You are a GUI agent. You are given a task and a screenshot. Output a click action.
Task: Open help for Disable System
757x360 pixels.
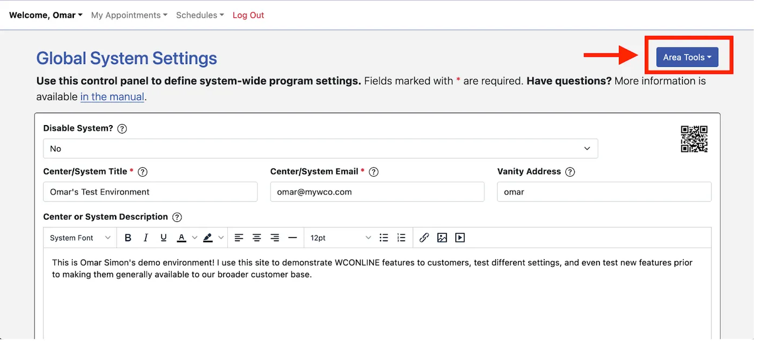[x=122, y=129]
